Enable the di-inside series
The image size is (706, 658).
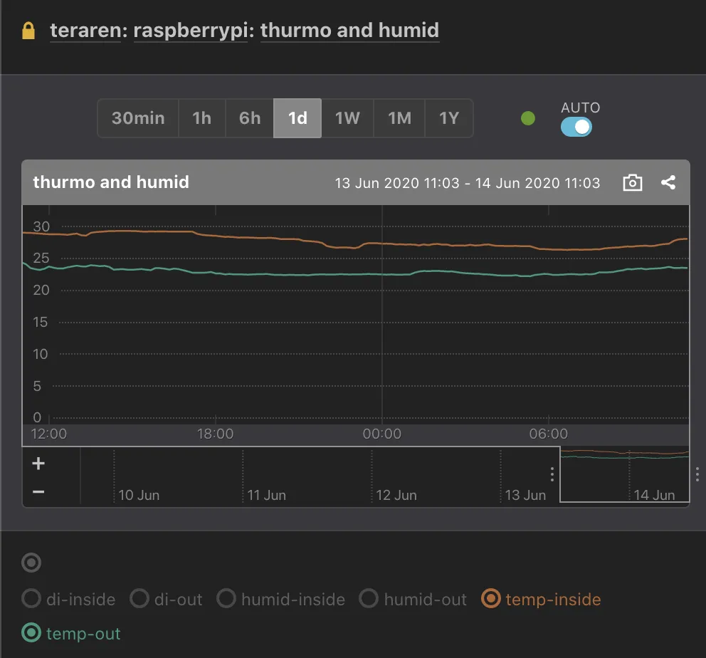31,600
